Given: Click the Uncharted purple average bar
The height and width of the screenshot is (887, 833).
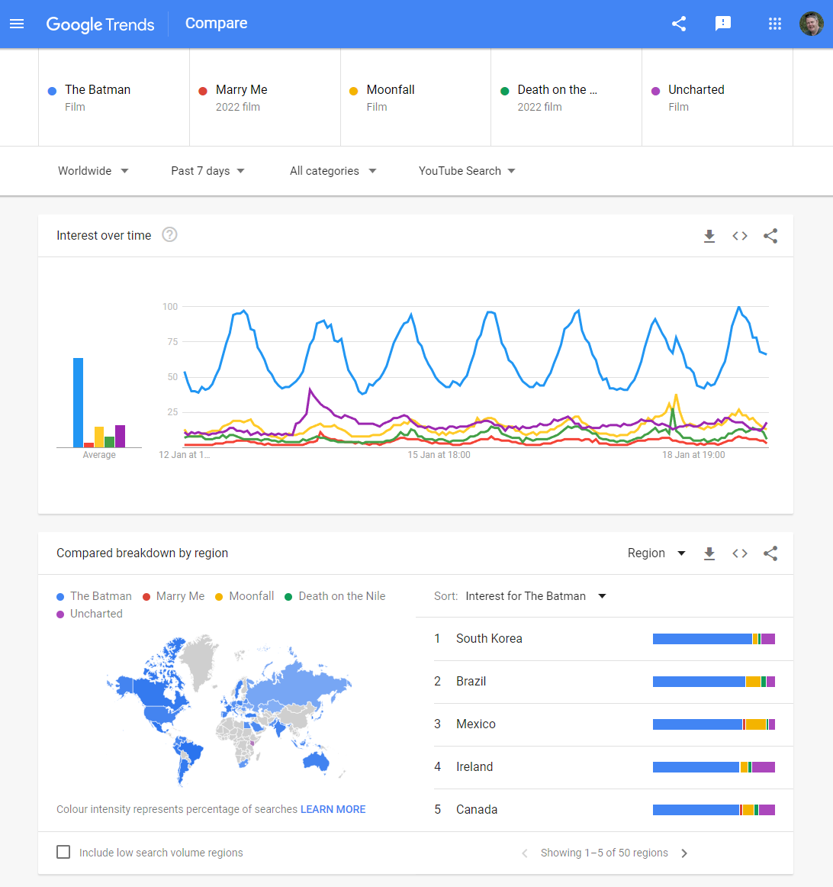Looking at the screenshot, I should pyautogui.click(x=120, y=436).
